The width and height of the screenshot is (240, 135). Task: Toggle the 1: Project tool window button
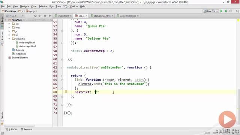pos(2,19)
